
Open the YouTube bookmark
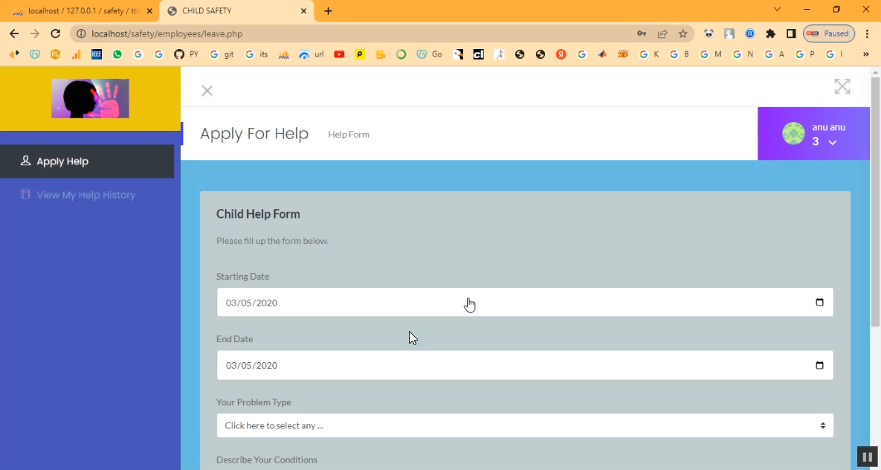tap(339, 54)
